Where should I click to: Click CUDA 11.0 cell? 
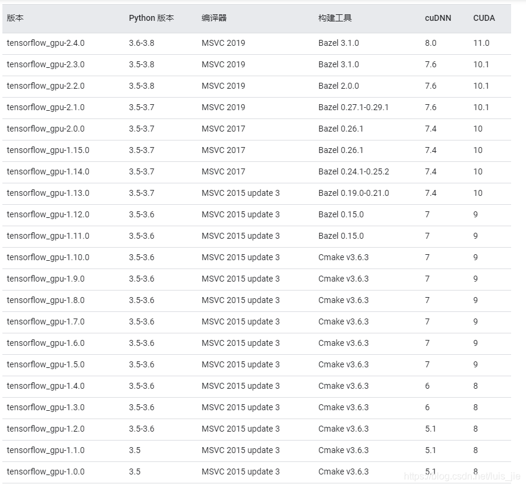pos(481,43)
